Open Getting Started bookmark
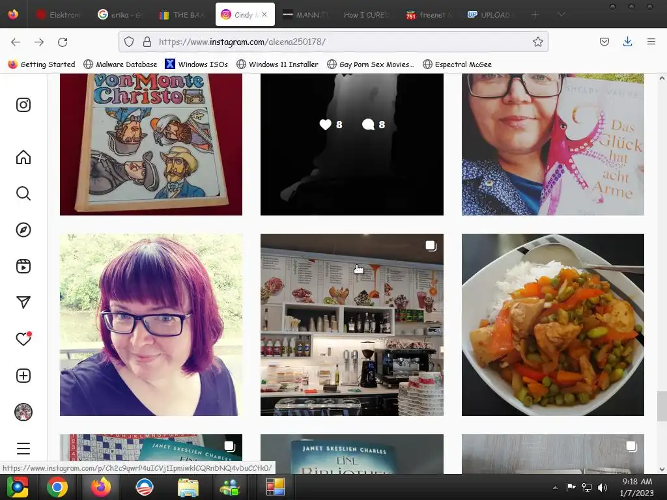Viewport: 667px width, 500px height. (42, 64)
